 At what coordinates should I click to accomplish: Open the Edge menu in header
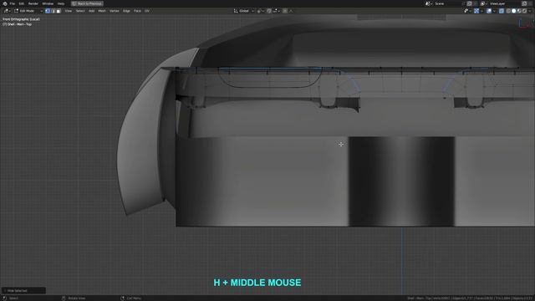pos(126,11)
